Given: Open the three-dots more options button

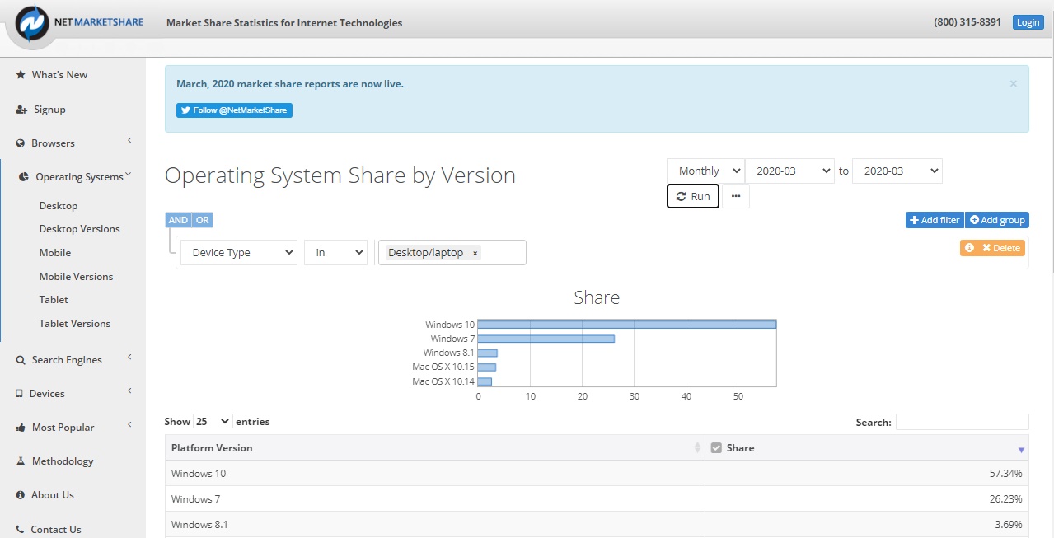Looking at the screenshot, I should click(x=736, y=196).
